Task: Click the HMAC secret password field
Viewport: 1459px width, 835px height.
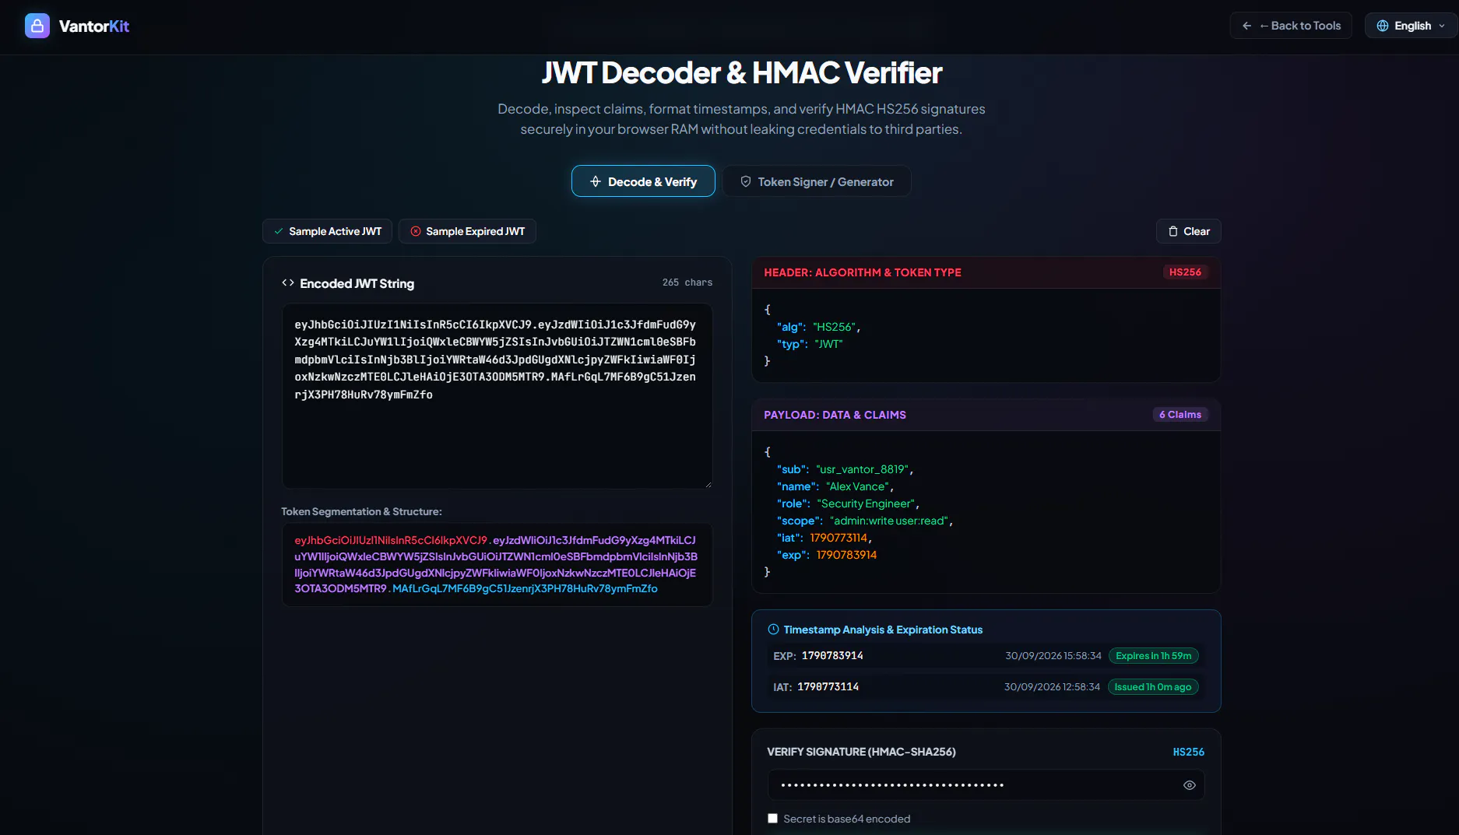Action: tap(986, 785)
